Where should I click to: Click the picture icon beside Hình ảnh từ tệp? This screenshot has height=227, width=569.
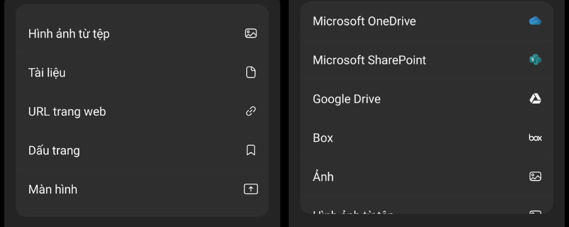point(251,33)
